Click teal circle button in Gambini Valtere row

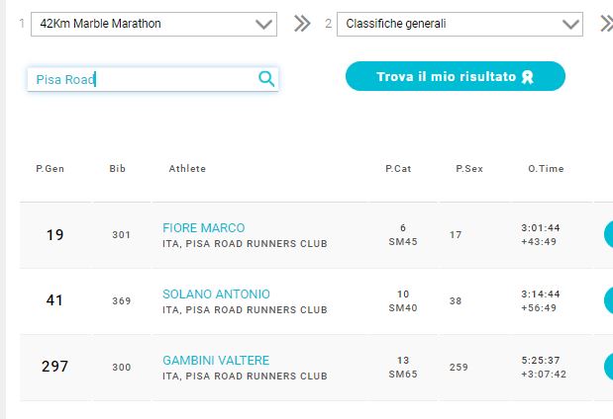click(608, 367)
